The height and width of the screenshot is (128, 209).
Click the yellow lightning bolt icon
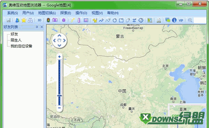tap(72, 20)
